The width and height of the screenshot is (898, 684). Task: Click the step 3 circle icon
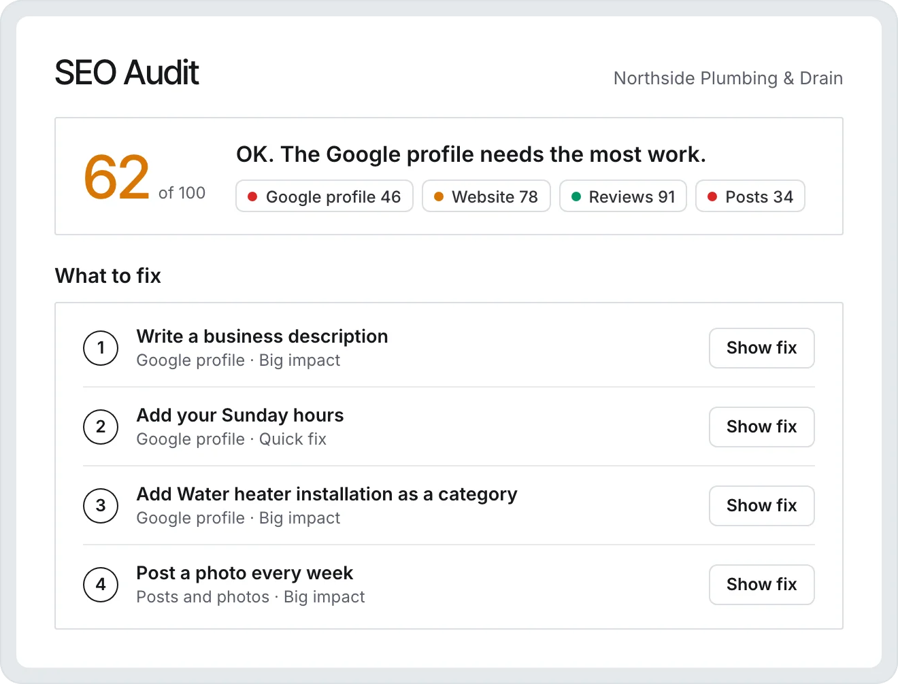(101, 506)
